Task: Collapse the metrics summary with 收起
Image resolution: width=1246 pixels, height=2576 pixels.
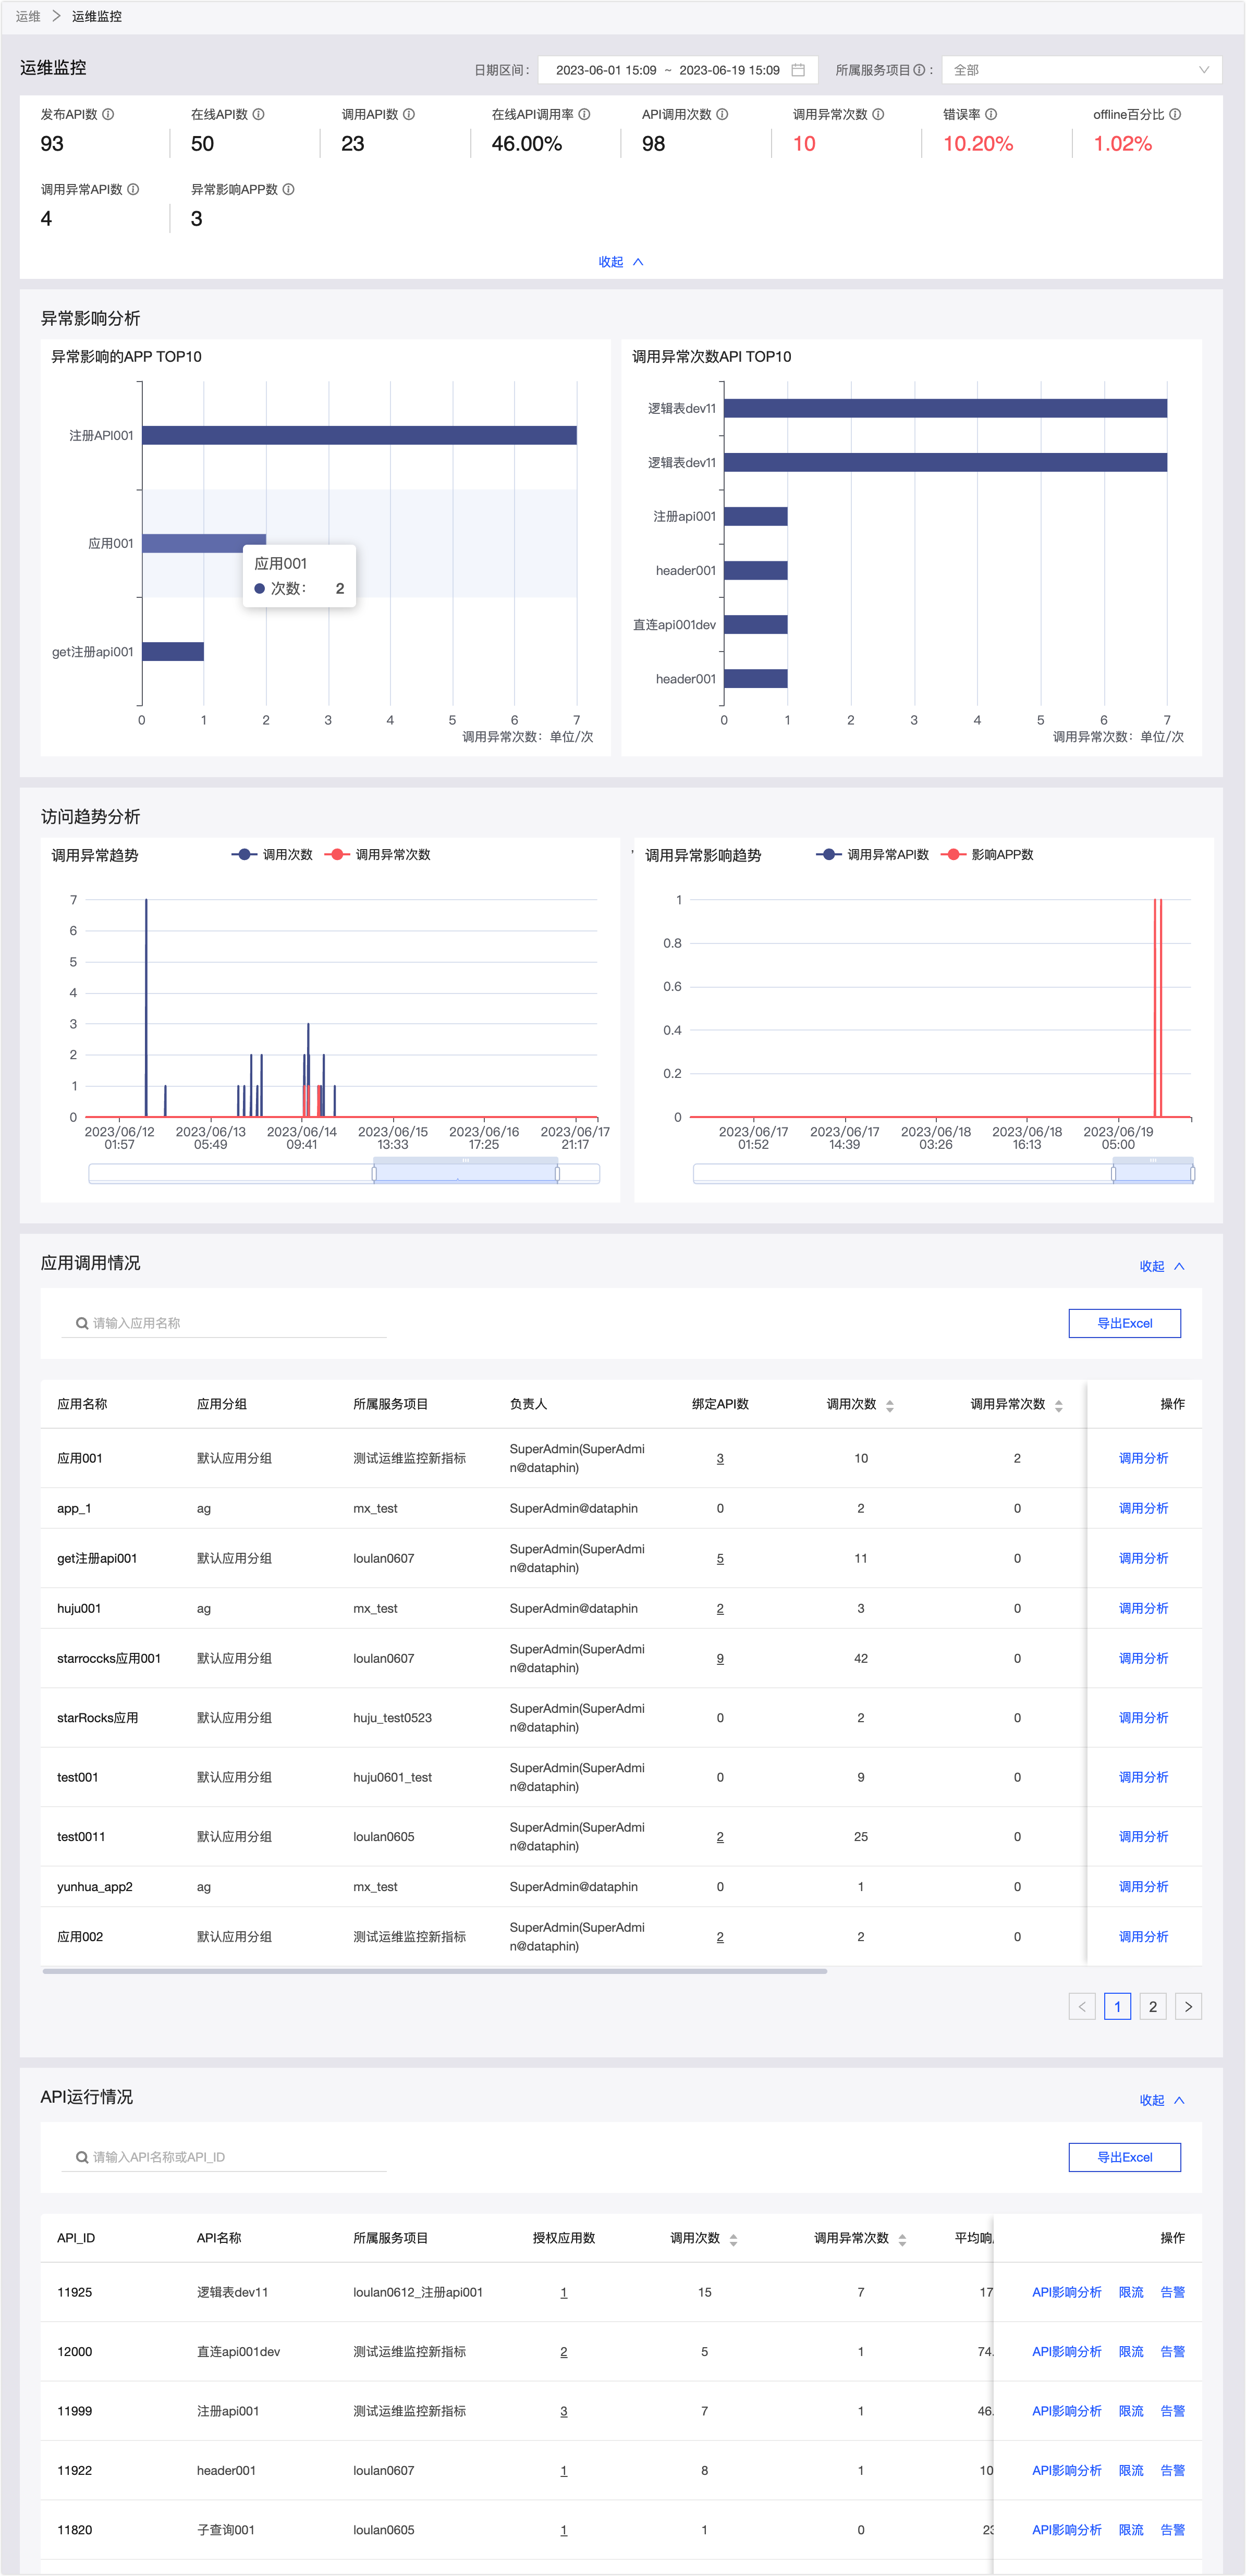Action: [x=621, y=262]
